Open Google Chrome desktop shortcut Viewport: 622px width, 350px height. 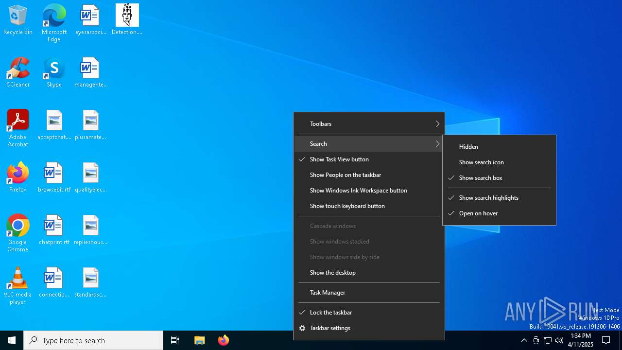click(x=18, y=233)
